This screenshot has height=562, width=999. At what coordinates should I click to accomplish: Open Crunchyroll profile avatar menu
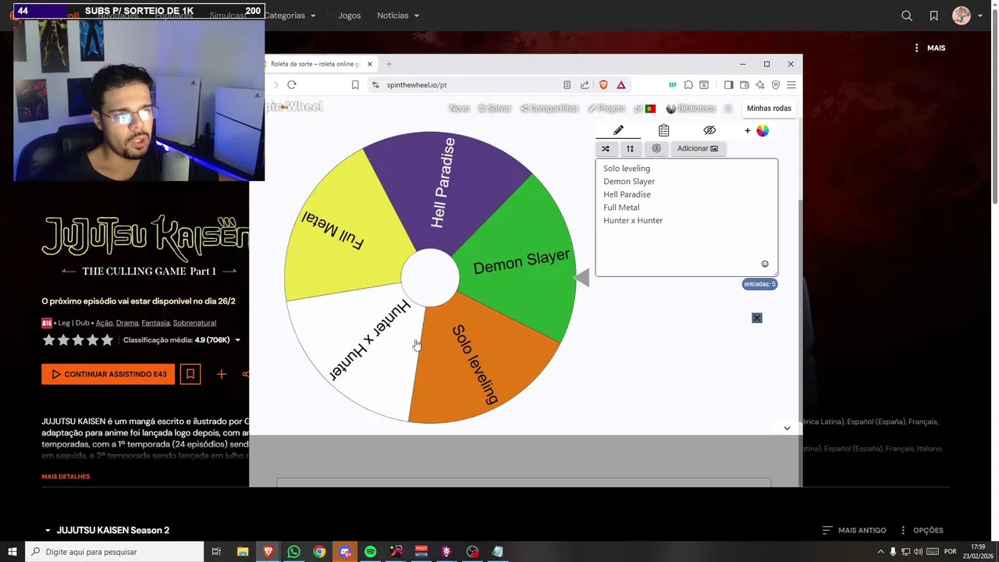click(x=967, y=16)
